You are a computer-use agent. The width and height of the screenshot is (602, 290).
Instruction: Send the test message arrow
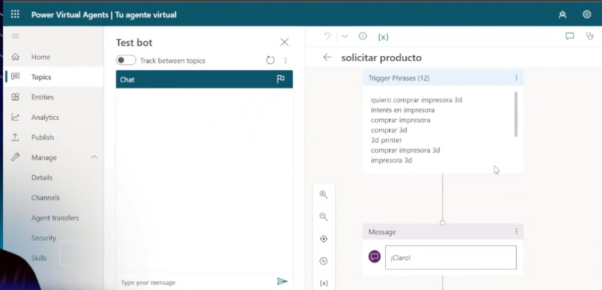[282, 282]
